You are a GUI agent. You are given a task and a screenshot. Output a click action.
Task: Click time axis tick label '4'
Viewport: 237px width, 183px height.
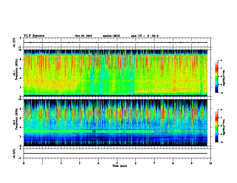point(98,163)
